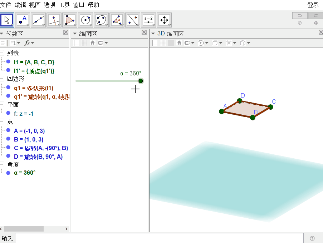Open the fx dropdown in the algebra panel
This screenshot has height=243, width=323.
point(29,43)
